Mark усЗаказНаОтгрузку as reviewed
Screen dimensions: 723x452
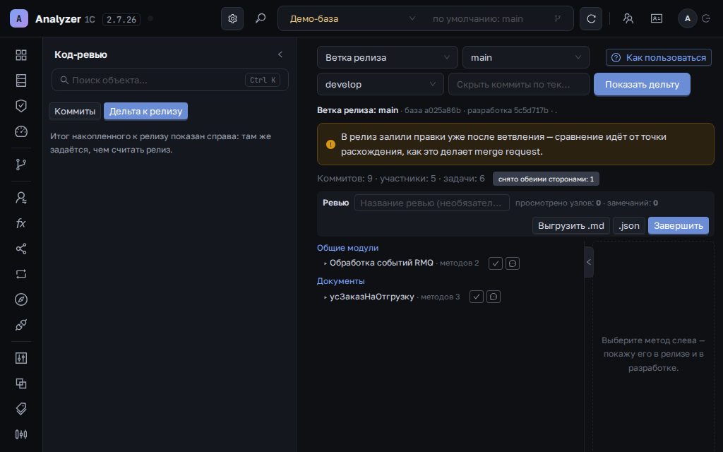point(477,297)
